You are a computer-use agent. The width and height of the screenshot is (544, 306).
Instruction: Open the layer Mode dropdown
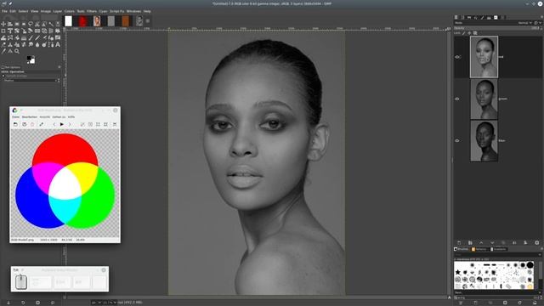[525, 23]
